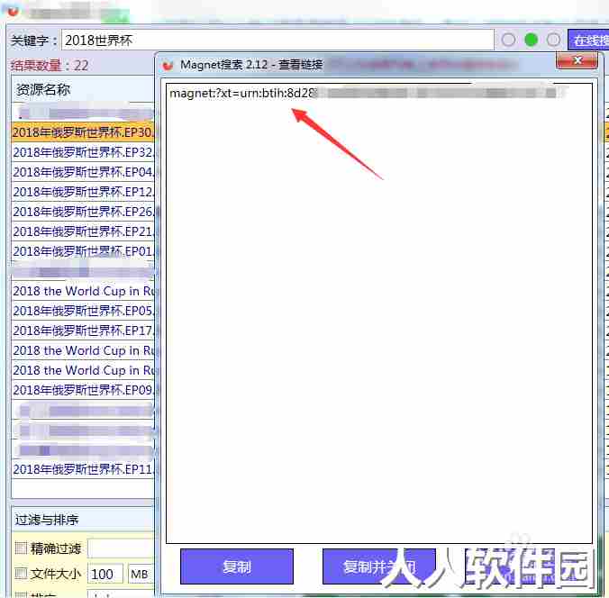Screen dimensions: 609x598
Task: Click the file size field showing 100
Action: click(105, 574)
